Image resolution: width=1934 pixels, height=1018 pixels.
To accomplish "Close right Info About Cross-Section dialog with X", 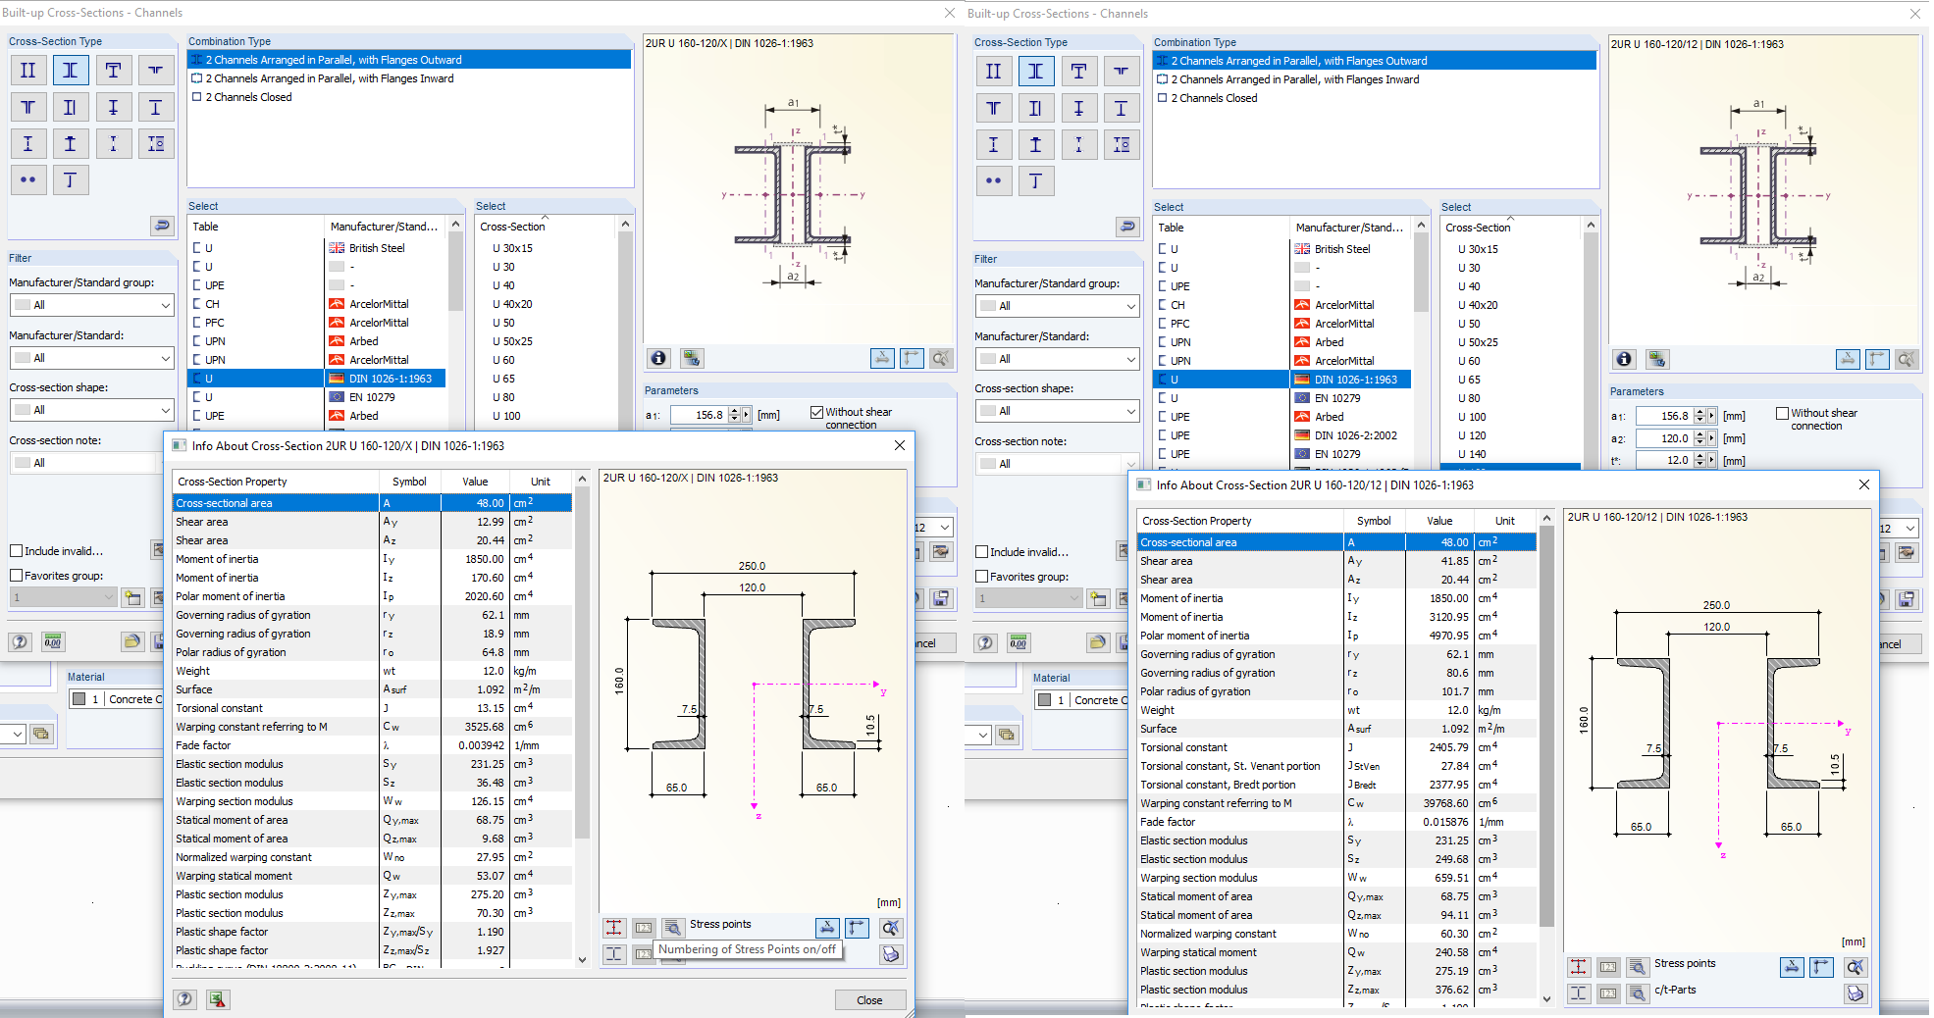I will coord(1864,484).
